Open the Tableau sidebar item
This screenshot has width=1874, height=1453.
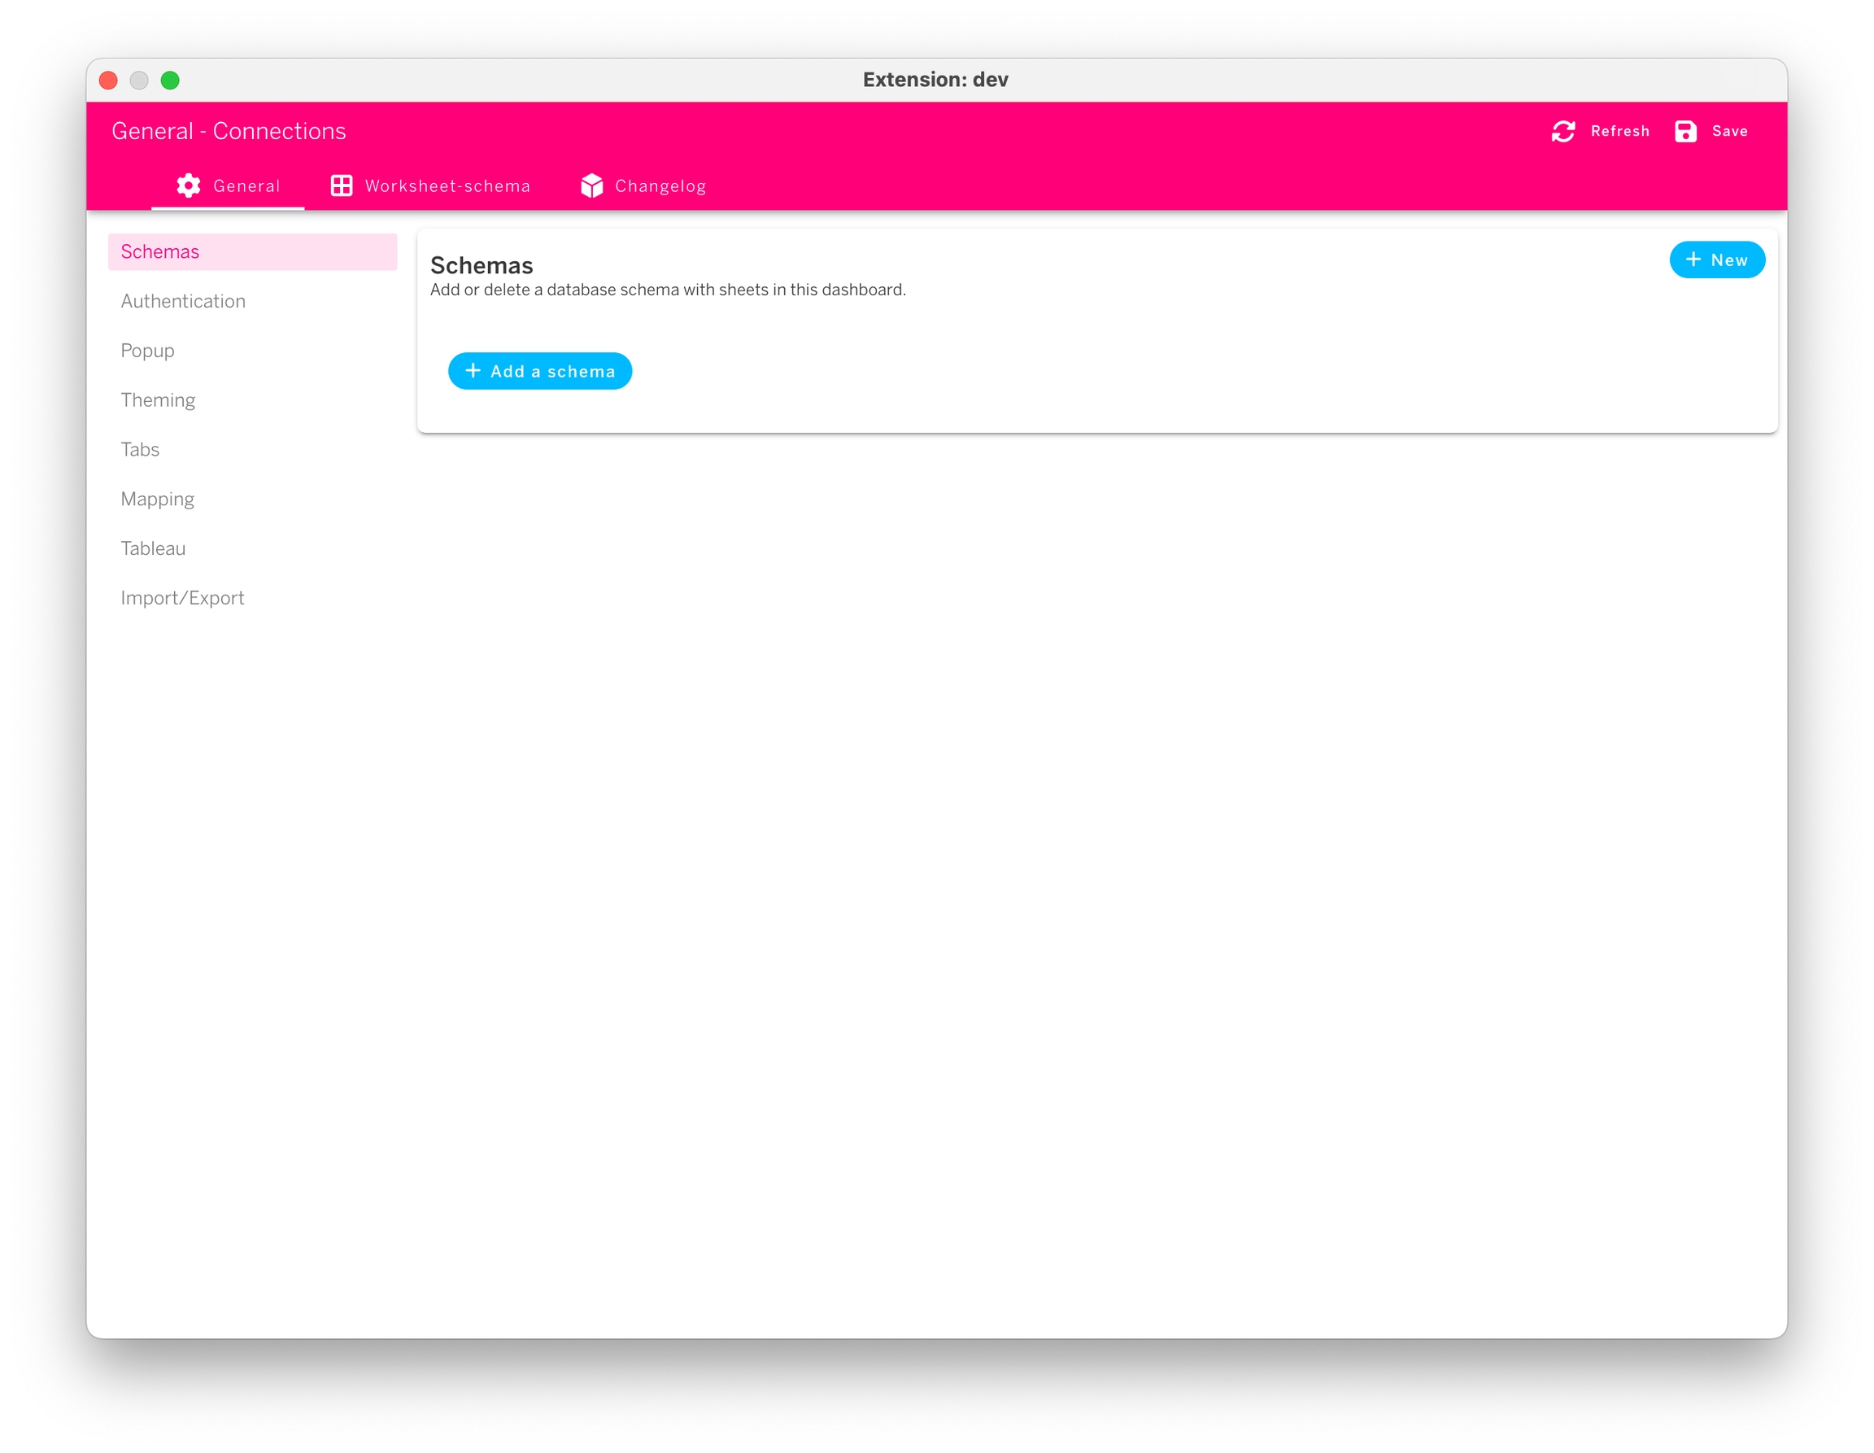coord(153,548)
